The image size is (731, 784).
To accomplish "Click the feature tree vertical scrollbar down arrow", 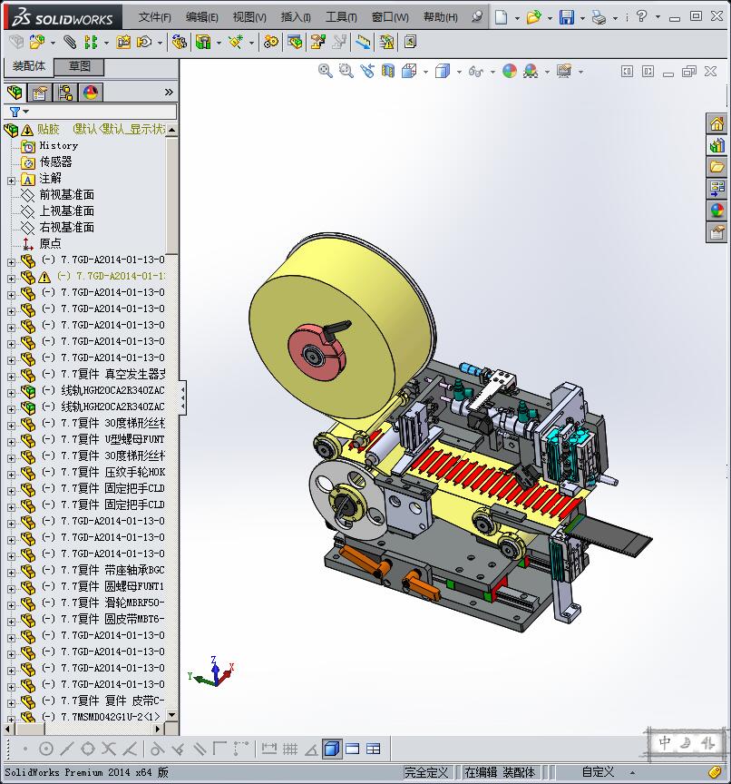I will point(171,714).
